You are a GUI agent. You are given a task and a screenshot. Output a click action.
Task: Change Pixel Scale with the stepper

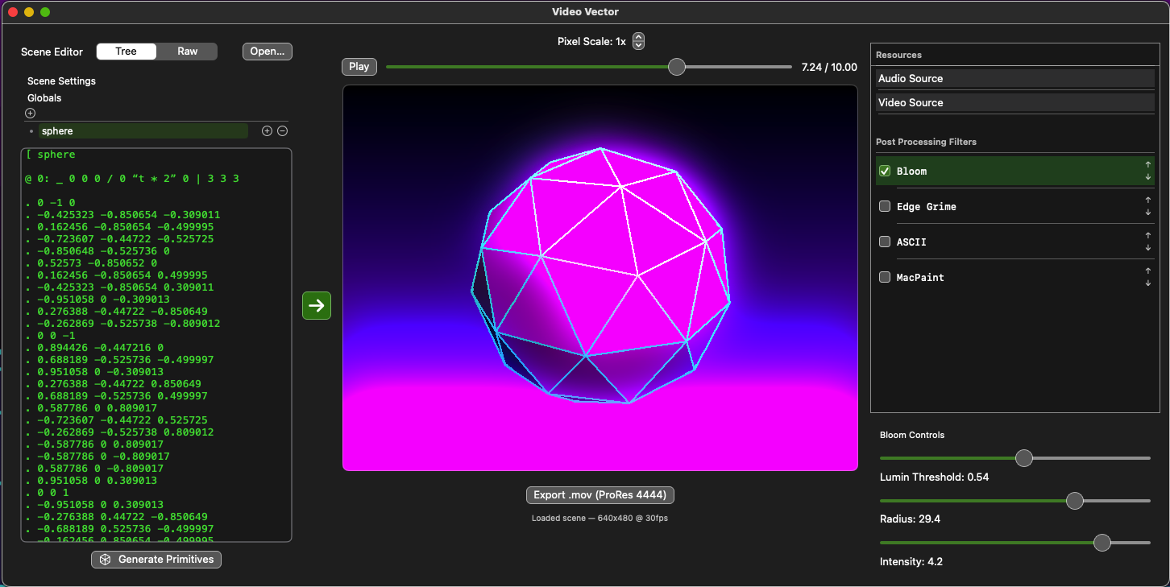[638, 41]
